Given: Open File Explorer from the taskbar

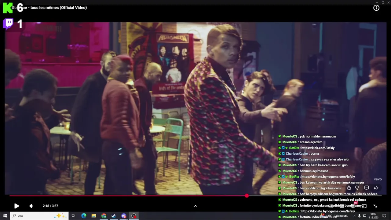Looking at the screenshot, I should coord(94,216).
